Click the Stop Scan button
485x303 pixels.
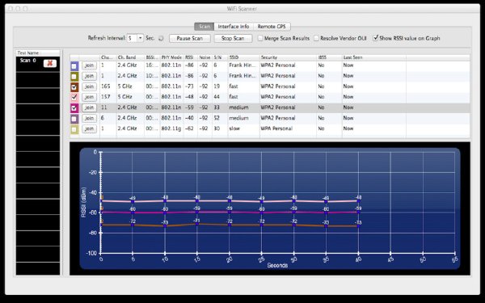(233, 38)
